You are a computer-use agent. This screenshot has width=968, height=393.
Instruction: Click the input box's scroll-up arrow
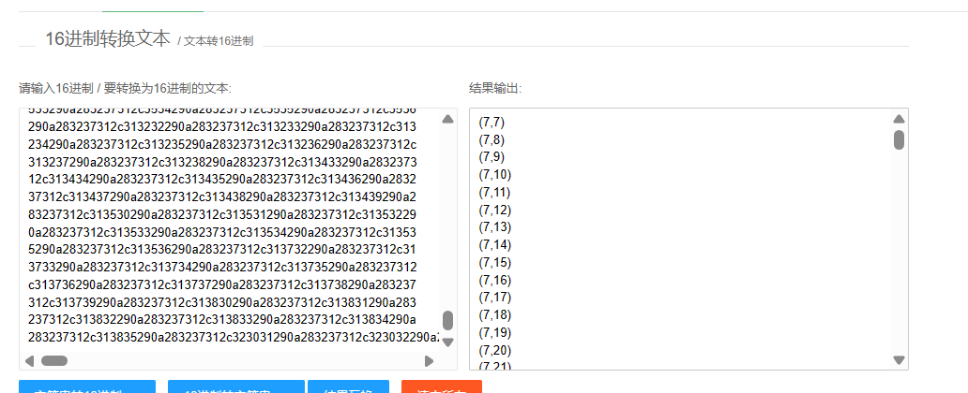(x=448, y=119)
